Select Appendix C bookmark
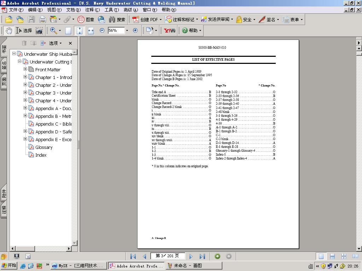This screenshot has height=271, width=362. click(x=54, y=124)
